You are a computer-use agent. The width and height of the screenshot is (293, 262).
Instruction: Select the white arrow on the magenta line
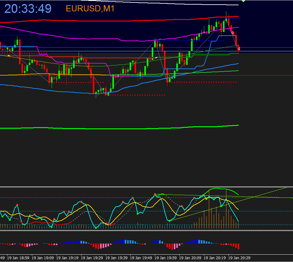point(232,33)
